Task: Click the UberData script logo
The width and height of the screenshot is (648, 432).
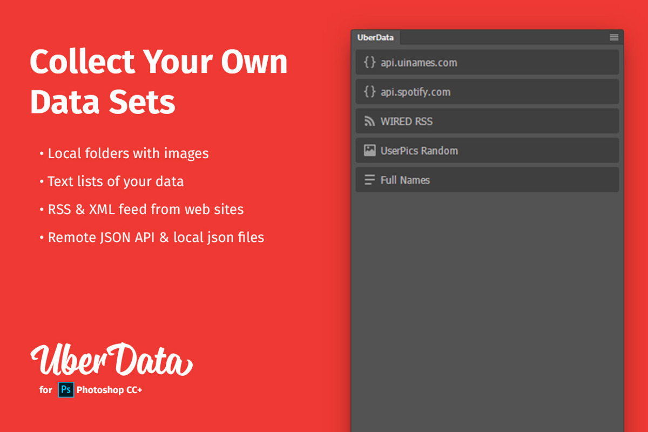Action: coord(111,360)
